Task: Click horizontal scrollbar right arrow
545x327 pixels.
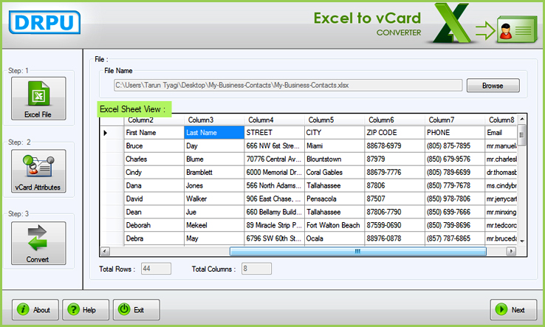Action: point(511,251)
